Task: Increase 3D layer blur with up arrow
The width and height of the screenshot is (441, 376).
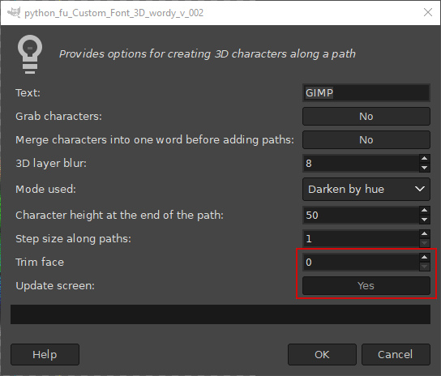Action: coord(425,159)
